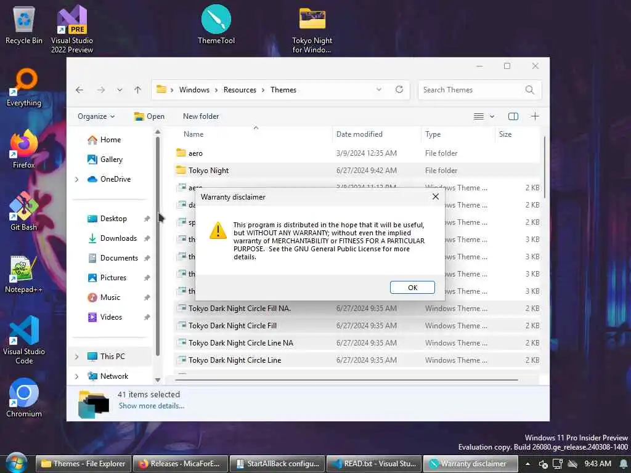Select Tokyo Dark Night Circle Fill NA. file
This screenshot has height=473, width=631.
click(357, 309)
